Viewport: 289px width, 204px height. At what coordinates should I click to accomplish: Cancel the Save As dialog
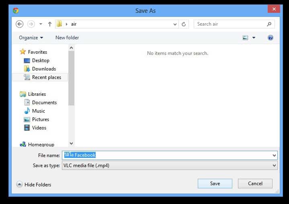pos(255,184)
